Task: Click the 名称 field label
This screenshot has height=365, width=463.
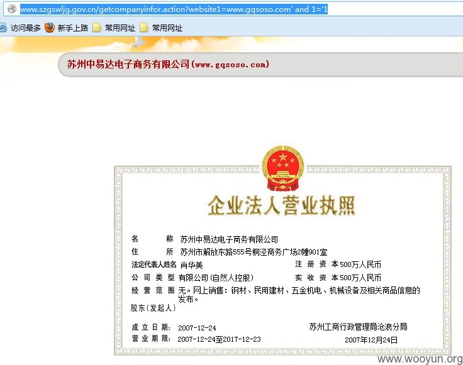Action: coord(152,239)
